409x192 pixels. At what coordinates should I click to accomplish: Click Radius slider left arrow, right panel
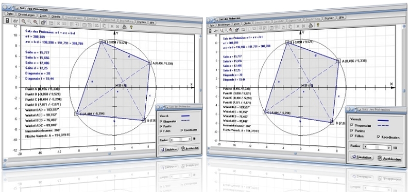coord(365,146)
